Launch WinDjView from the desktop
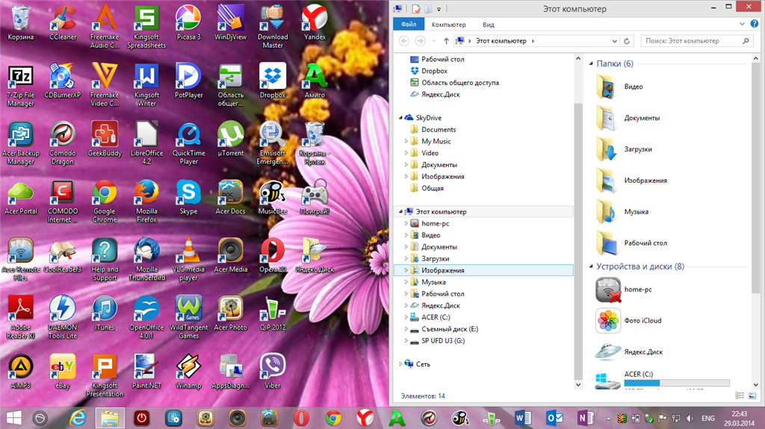The width and height of the screenshot is (765, 429). pyautogui.click(x=230, y=22)
